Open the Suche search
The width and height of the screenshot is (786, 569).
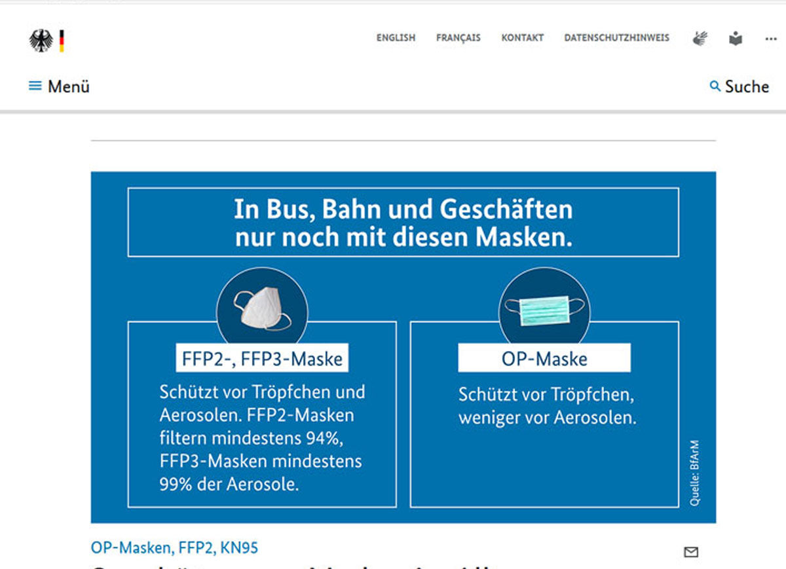pos(739,86)
